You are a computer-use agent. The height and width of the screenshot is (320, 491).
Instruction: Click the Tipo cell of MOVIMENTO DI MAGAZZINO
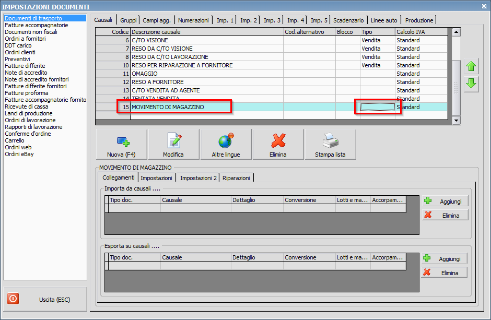click(x=377, y=107)
